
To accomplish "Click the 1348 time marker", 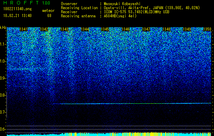I will tap(166, 29).
